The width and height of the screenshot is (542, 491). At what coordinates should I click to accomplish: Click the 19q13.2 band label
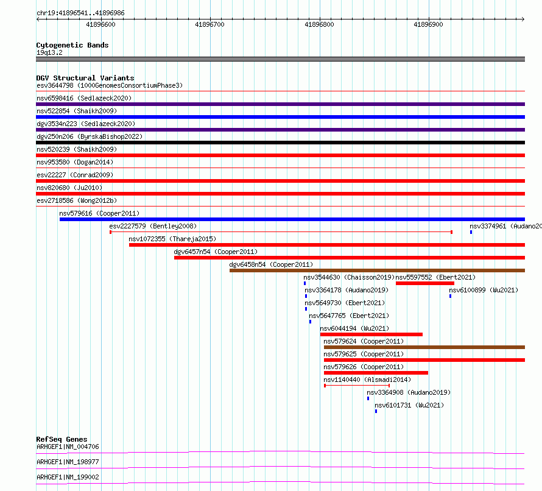(49, 52)
